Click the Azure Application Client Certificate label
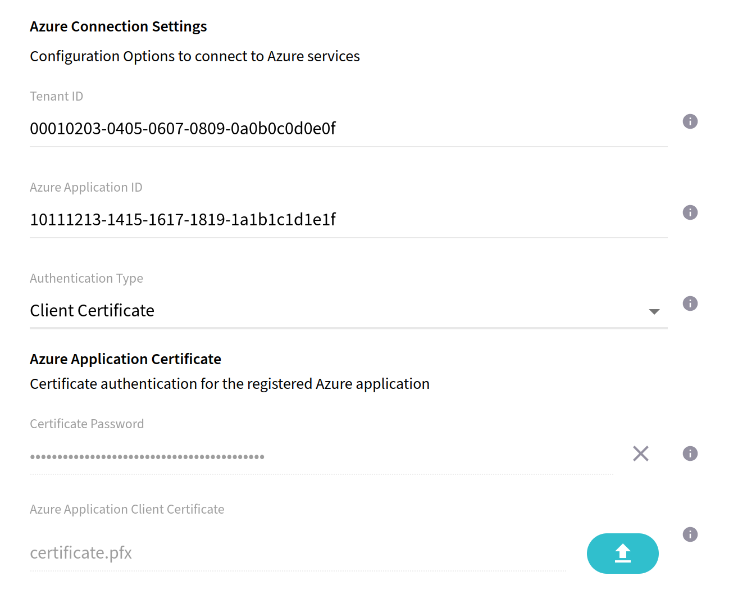 pos(127,510)
